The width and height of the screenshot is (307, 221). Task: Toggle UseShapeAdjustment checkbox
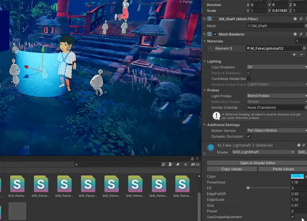[x=293, y=217]
